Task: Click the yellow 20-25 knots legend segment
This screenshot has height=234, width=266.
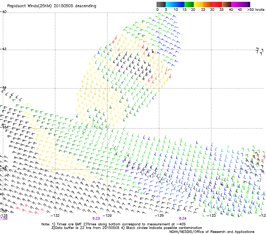Action: pos(198,4)
